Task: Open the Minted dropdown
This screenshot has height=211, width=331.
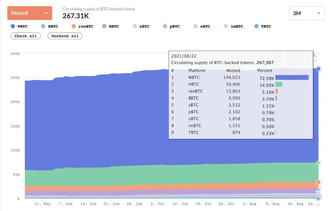Action: click(x=30, y=13)
